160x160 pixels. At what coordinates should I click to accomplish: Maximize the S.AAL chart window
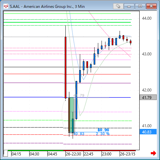pos(140,6)
